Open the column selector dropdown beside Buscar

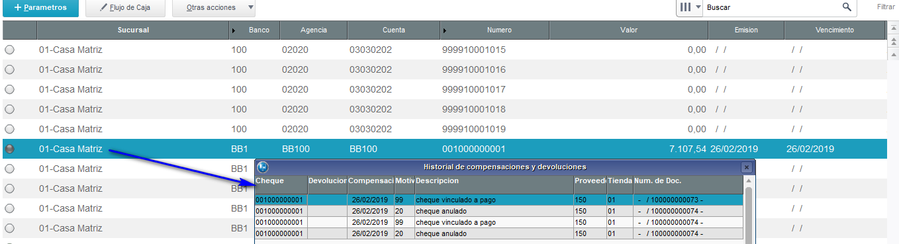(690, 7)
